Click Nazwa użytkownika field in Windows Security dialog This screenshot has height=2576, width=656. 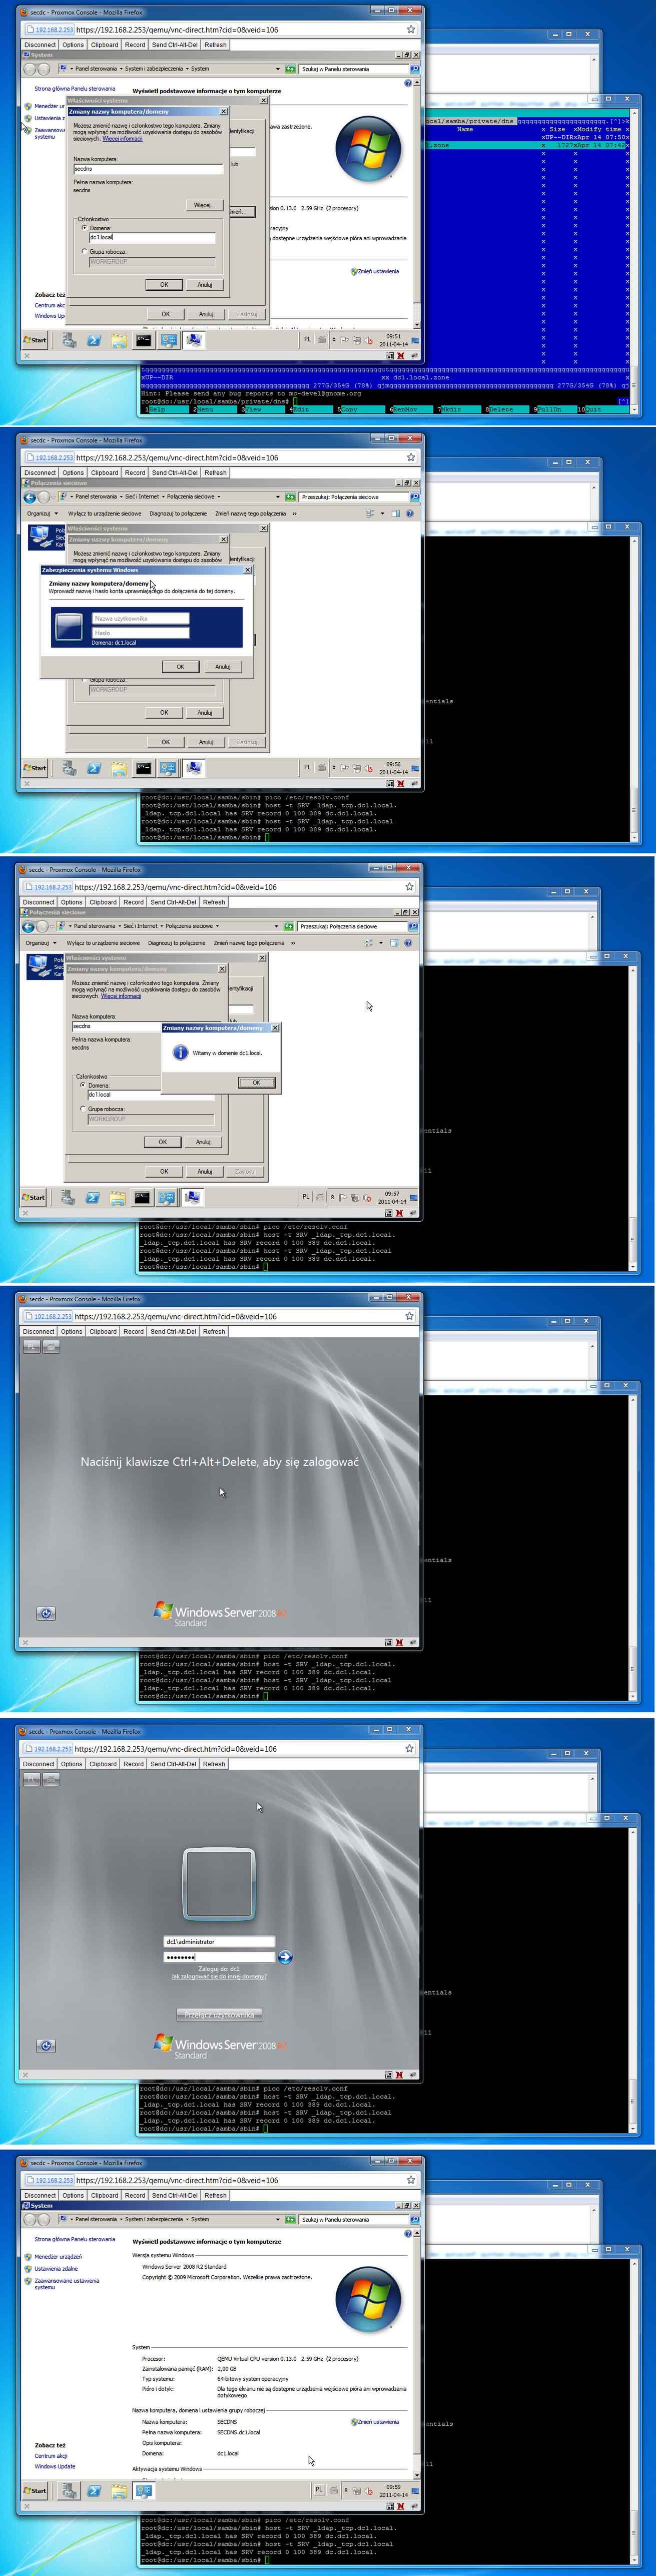coord(140,618)
